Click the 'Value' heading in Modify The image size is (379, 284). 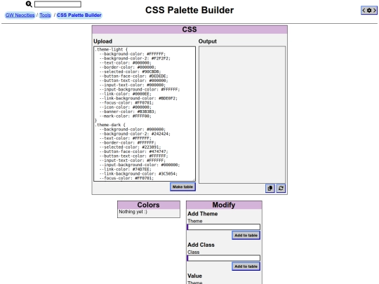pos(194,276)
